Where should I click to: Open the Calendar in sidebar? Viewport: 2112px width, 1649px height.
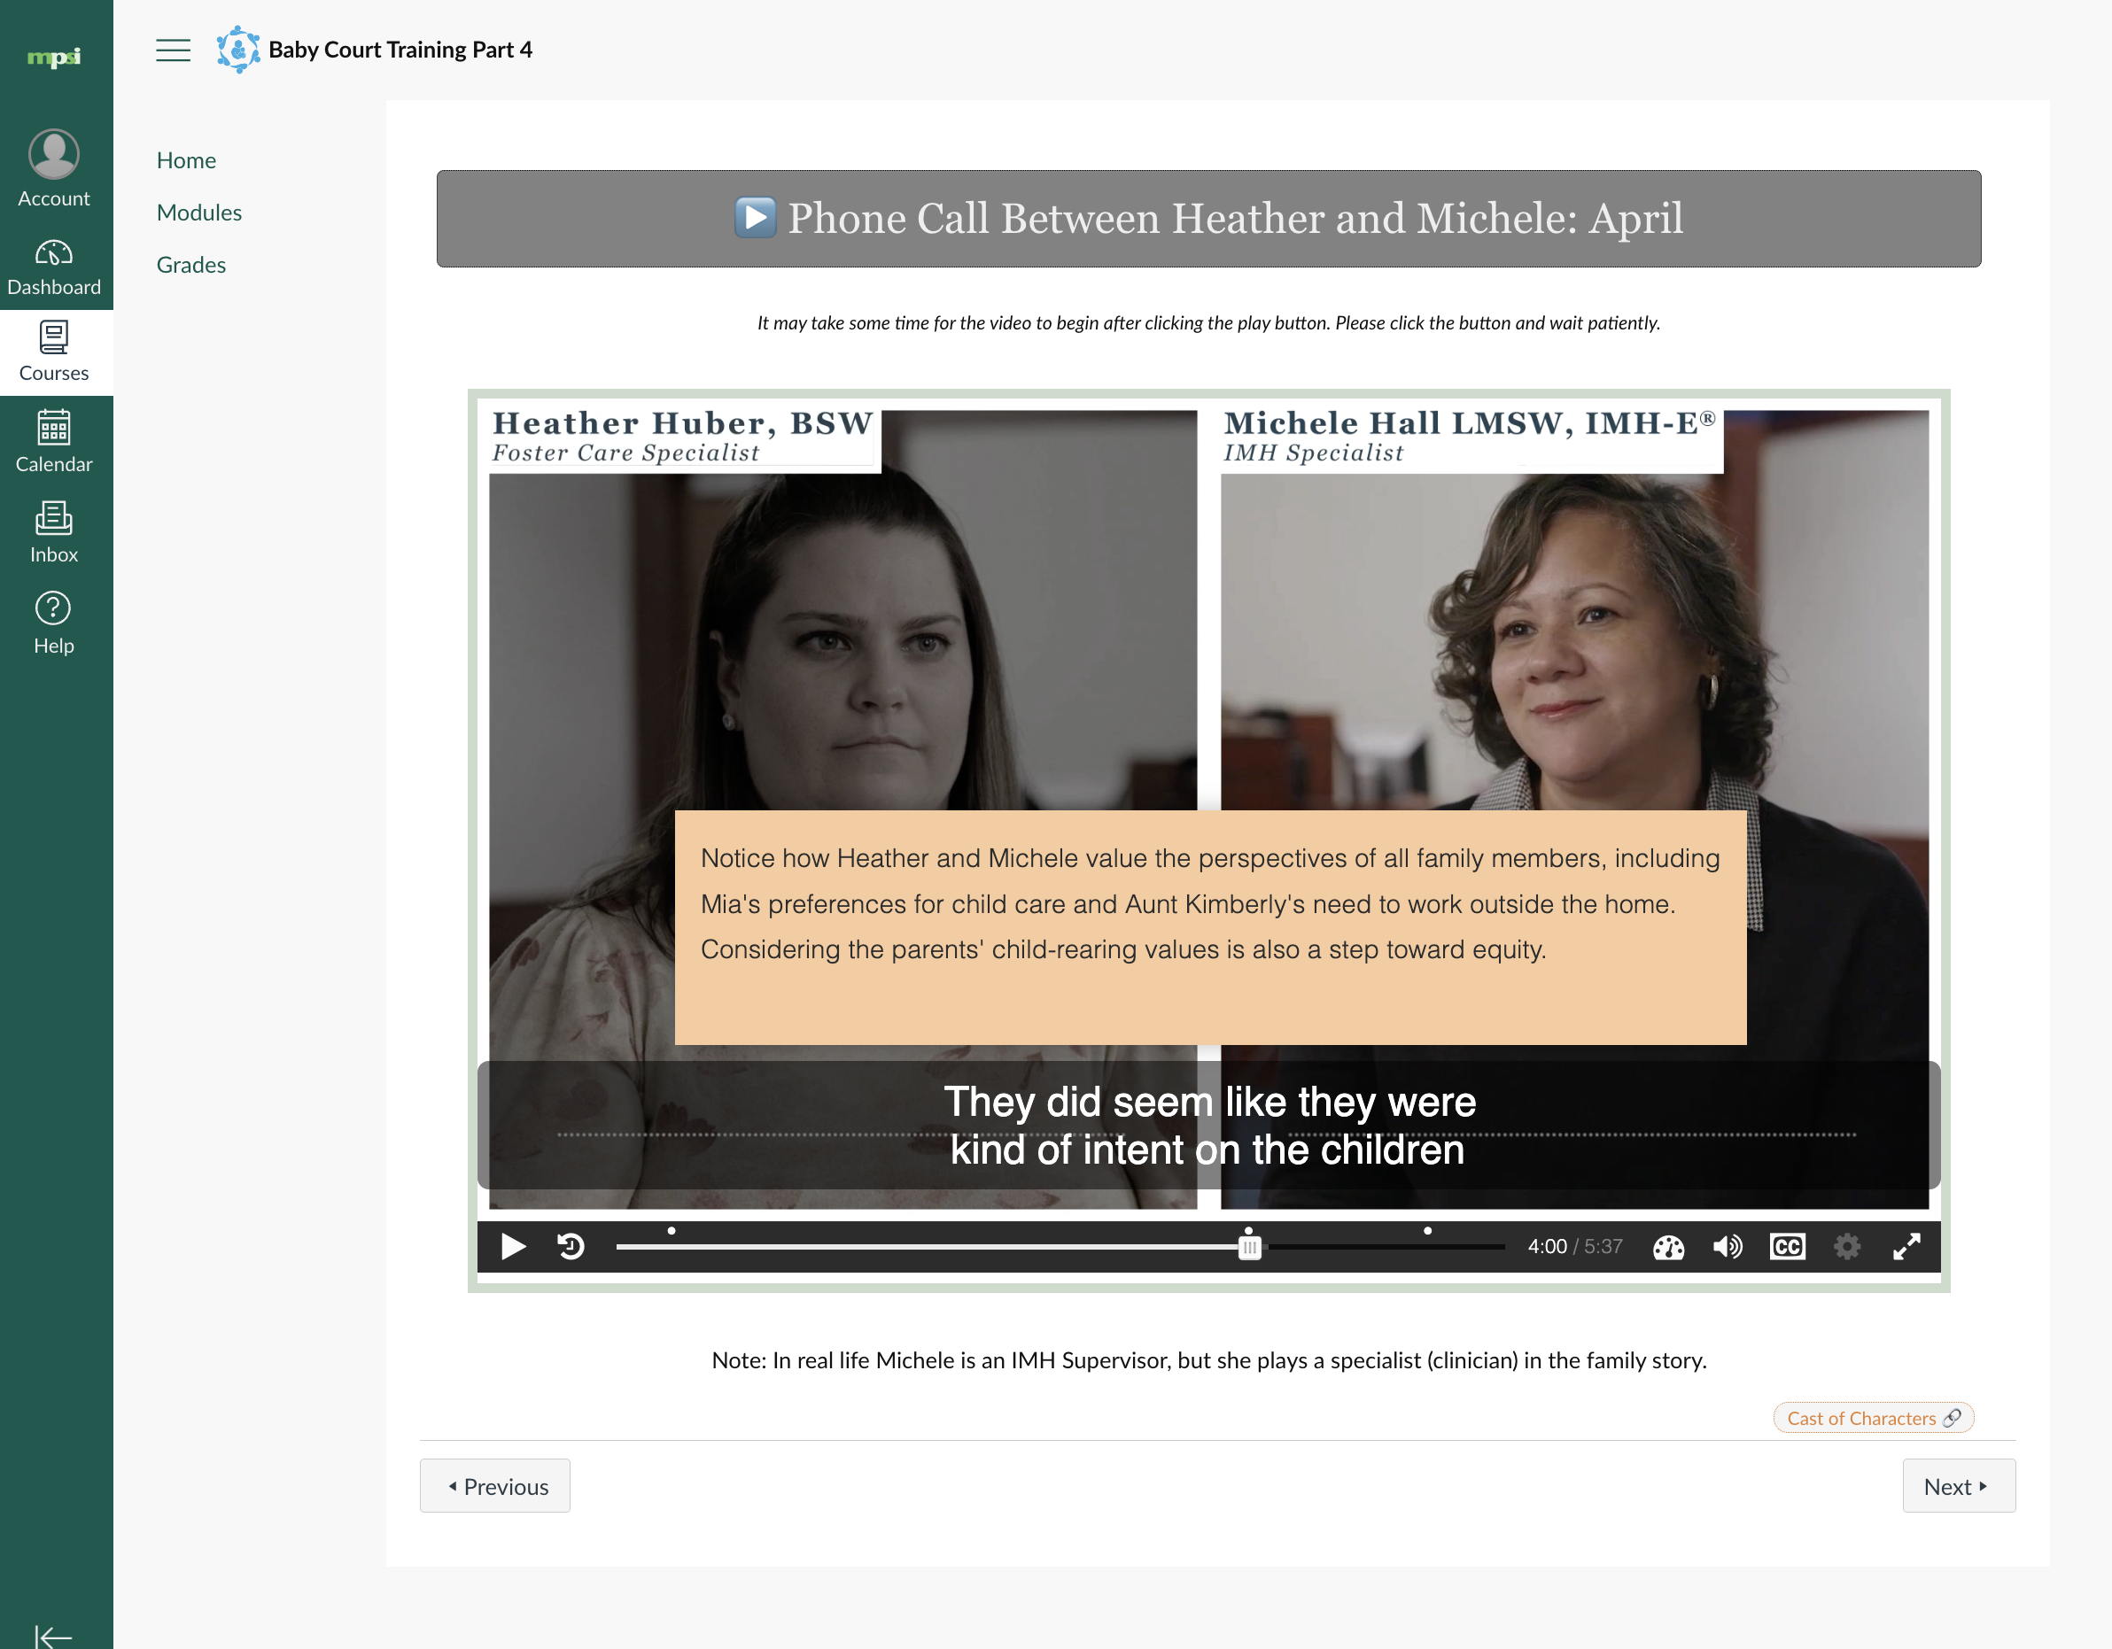pos(54,441)
